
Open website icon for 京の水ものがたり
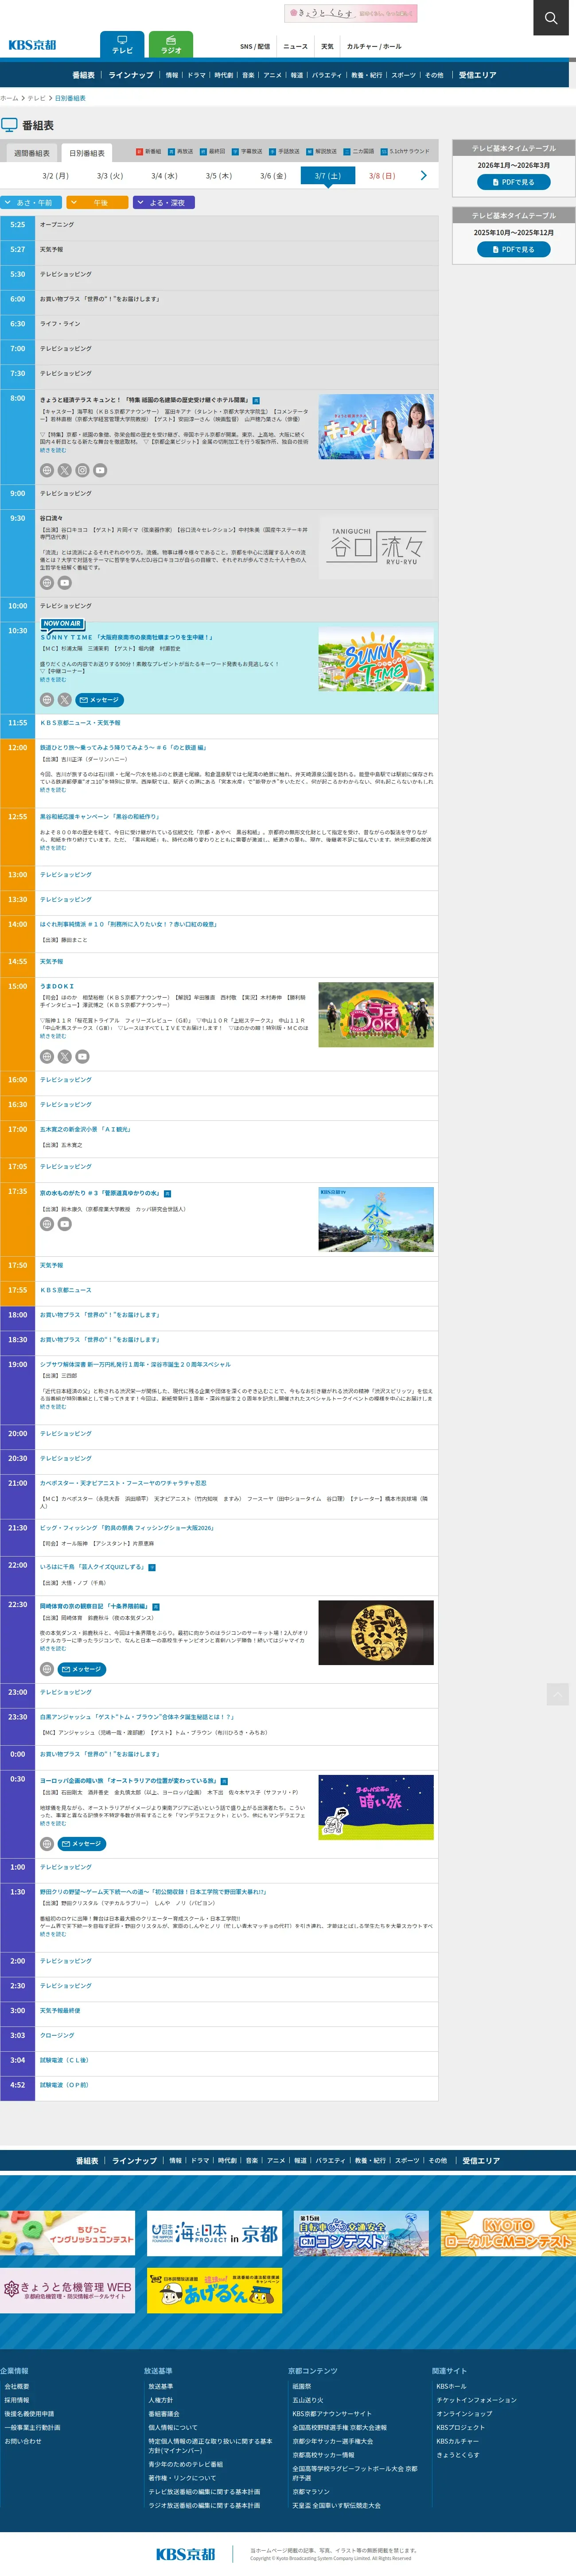[x=47, y=1224]
